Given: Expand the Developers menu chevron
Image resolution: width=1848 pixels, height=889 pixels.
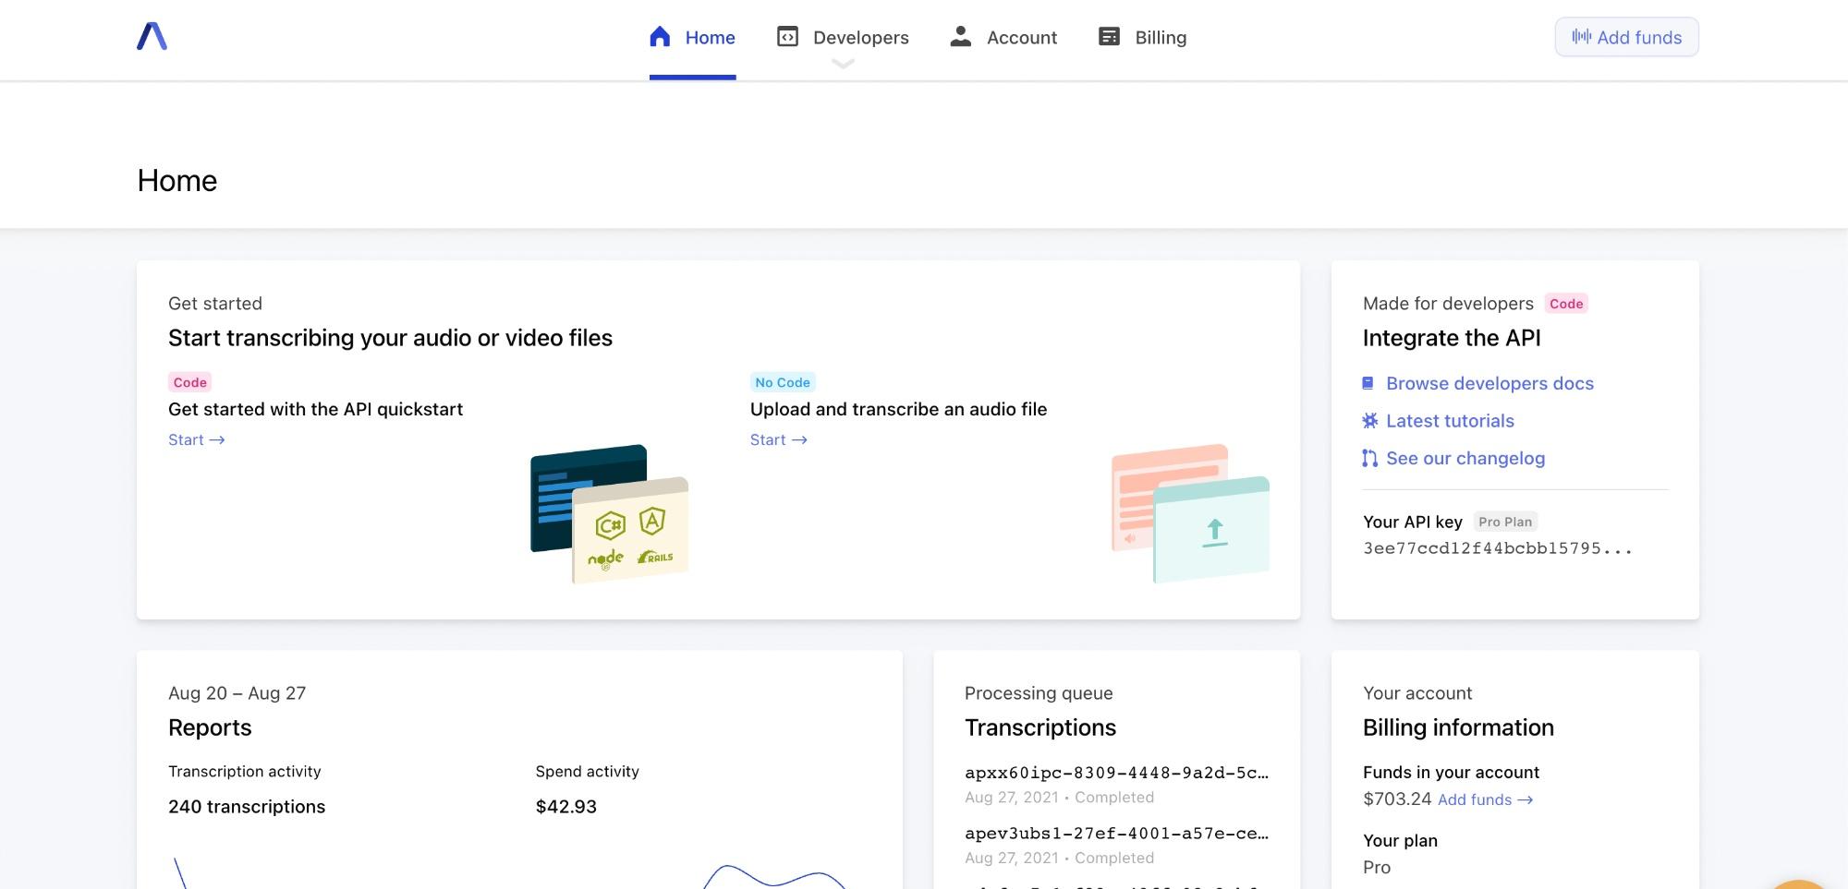Looking at the screenshot, I should point(843,64).
